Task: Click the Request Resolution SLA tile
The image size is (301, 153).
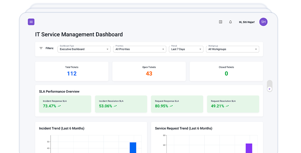Action: pos(233,104)
